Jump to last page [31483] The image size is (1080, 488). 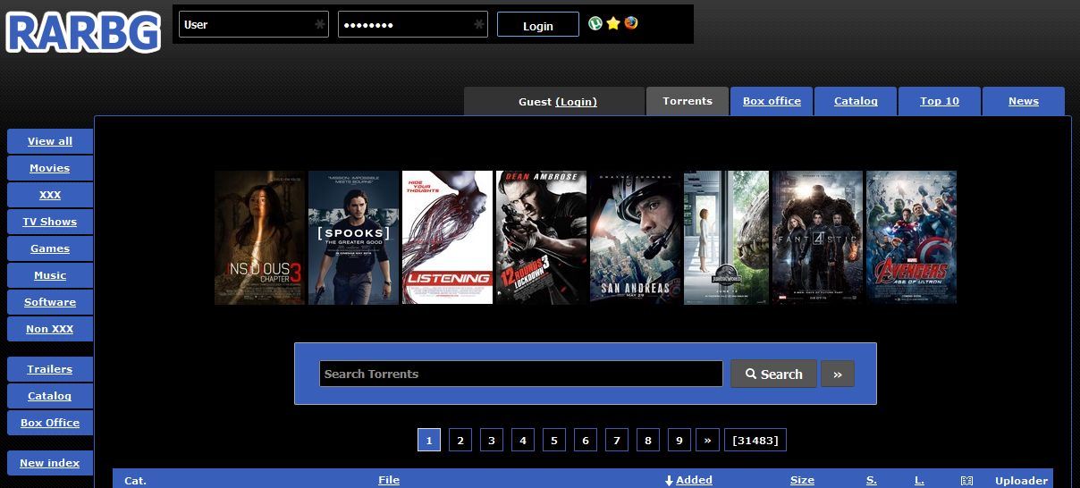click(x=755, y=440)
